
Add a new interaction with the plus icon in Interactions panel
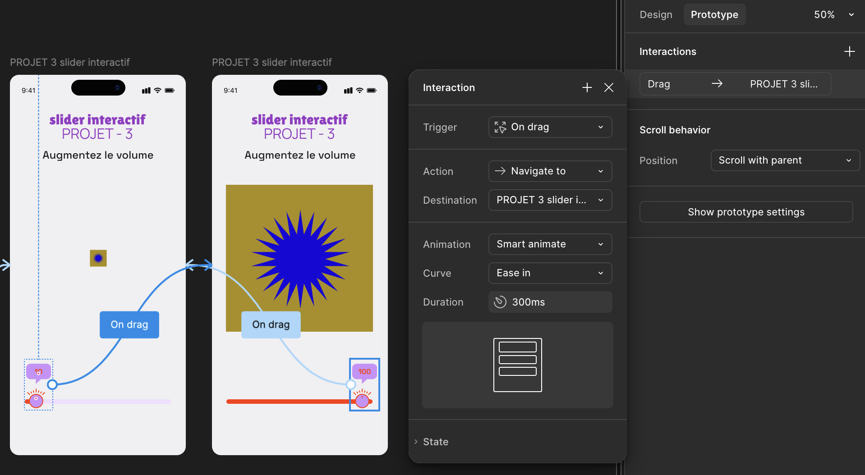pos(849,51)
